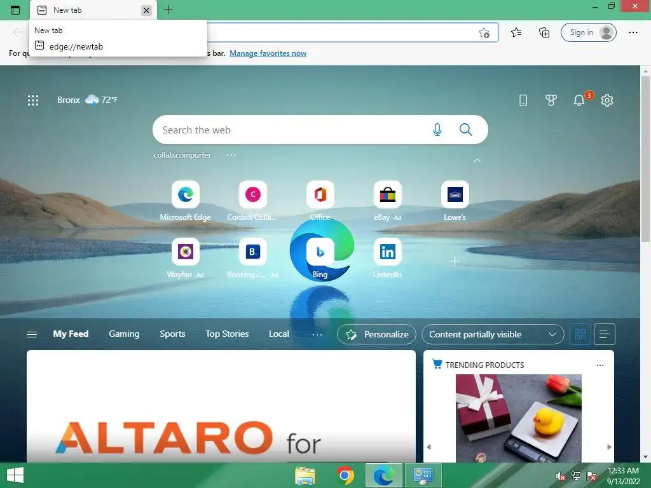Open more options next to collab.compurter
The height and width of the screenshot is (488, 651).
(231, 155)
